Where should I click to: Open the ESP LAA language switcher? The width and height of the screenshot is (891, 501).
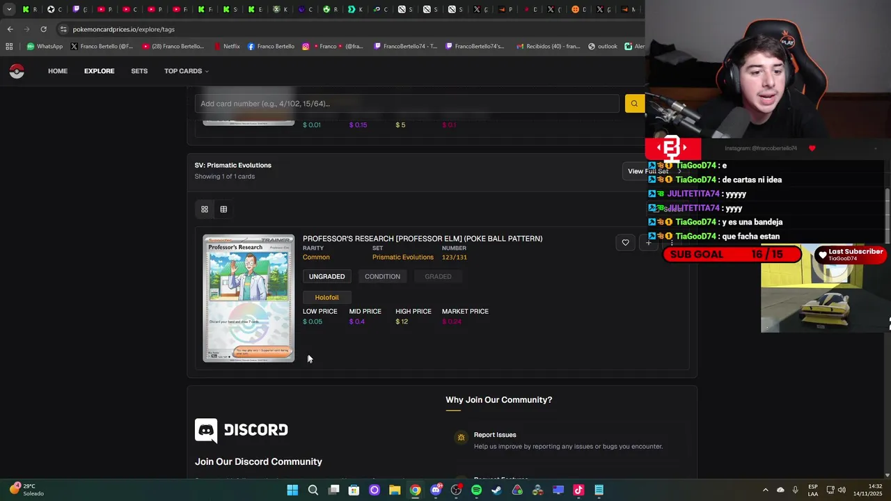tap(813, 490)
